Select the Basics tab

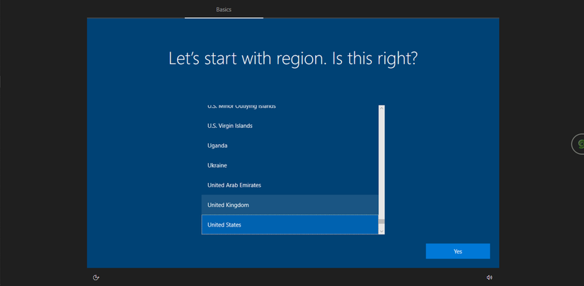coord(224,9)
